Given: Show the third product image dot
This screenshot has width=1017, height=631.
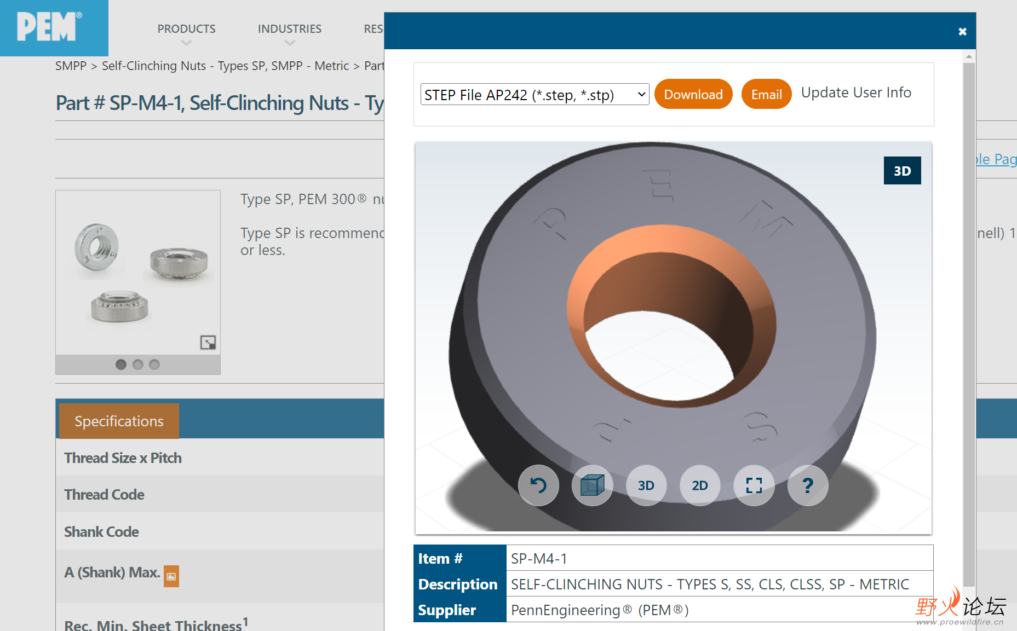Looking at the screenshot, I should pos(154,364).
